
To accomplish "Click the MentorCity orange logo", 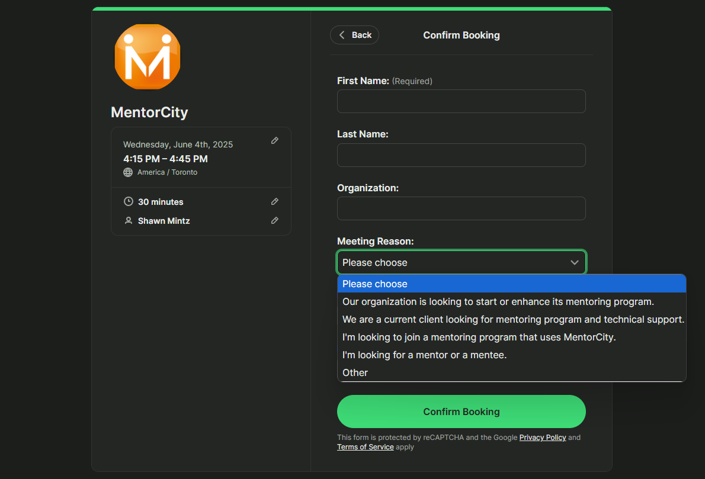I will pos(147,57).
